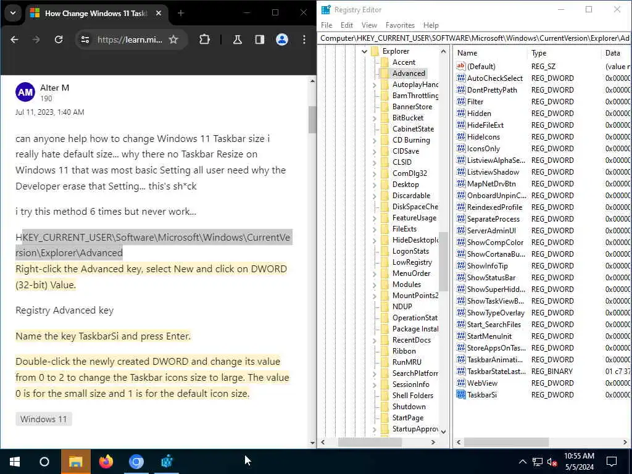Viewport: 632px width, 474px height.
Task: Open the taskbar clock and date
Action: tap(579, 462)
